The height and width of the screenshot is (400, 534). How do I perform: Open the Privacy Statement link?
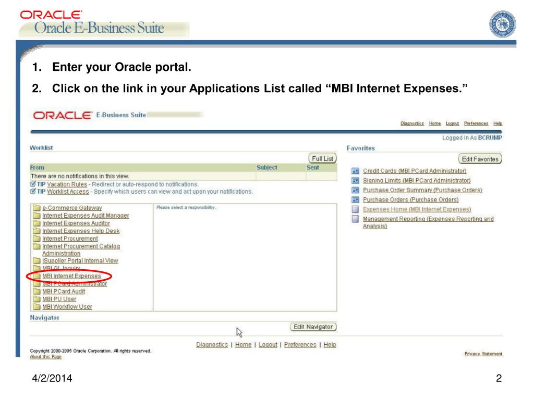click(x=483, y=354)
